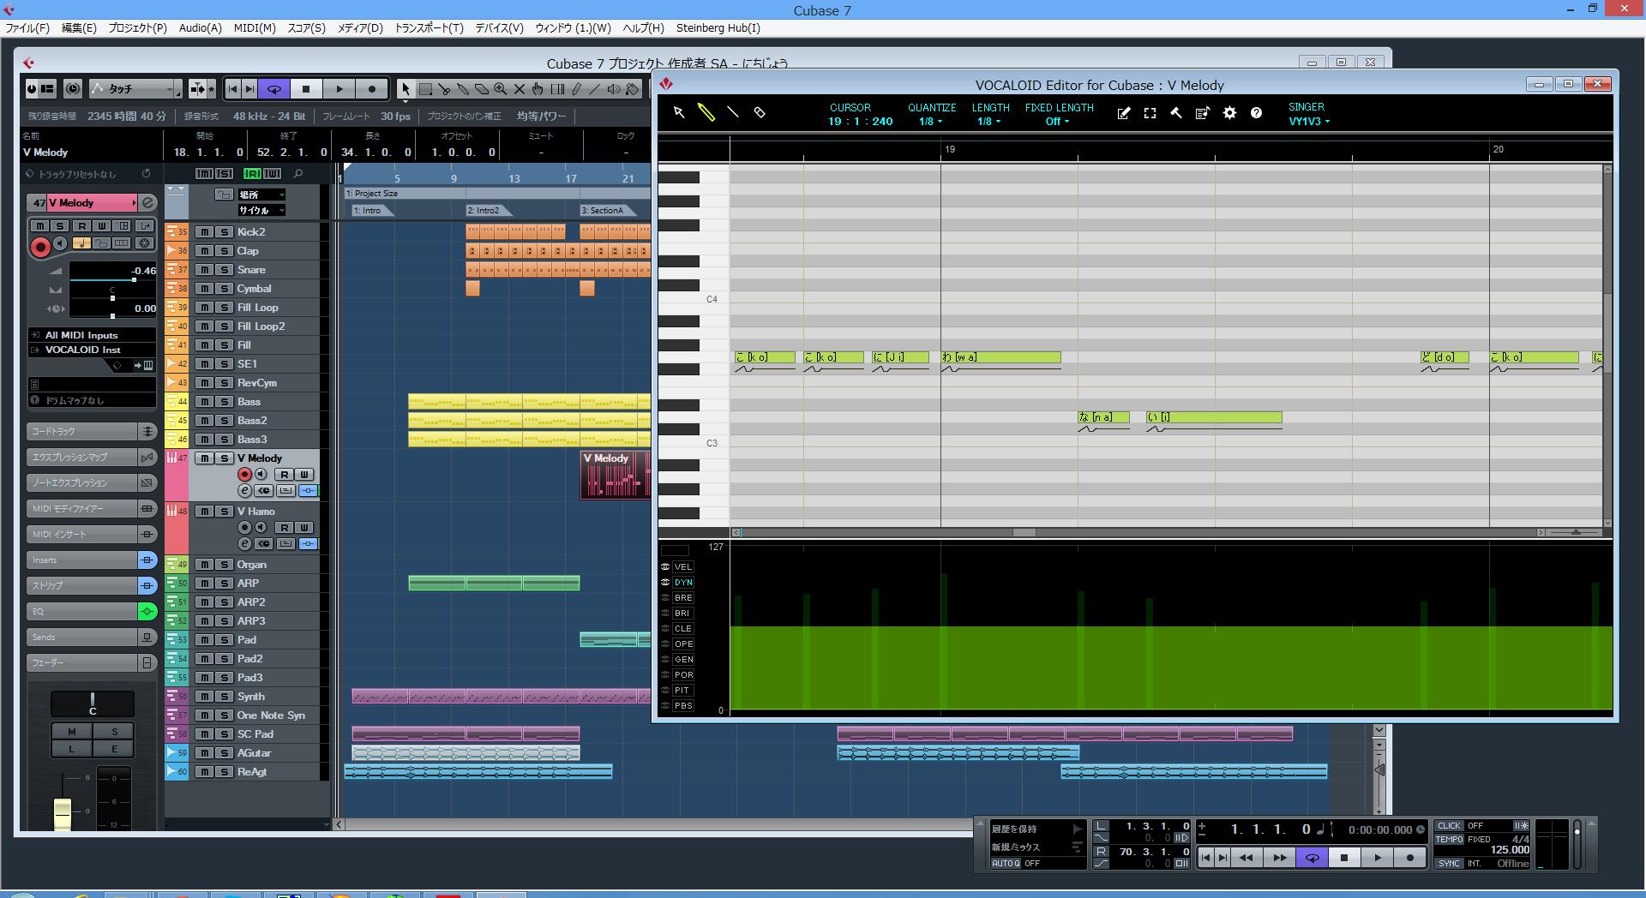This screenshot has height=898, width=1646.
Task: Open the LENGTH 1/8 dropdown
Action: 989,122
